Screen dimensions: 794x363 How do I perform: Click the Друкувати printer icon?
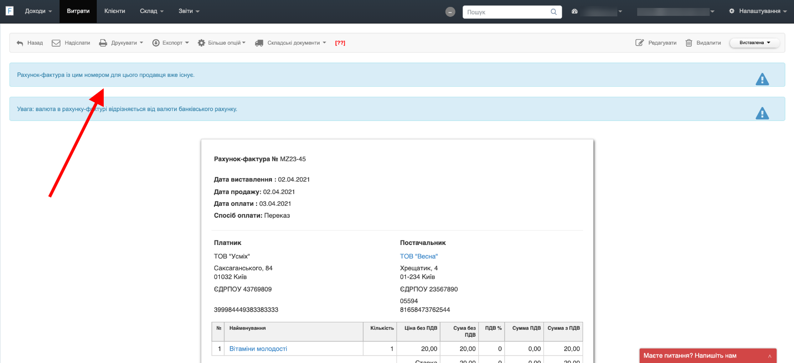point(103,43)
